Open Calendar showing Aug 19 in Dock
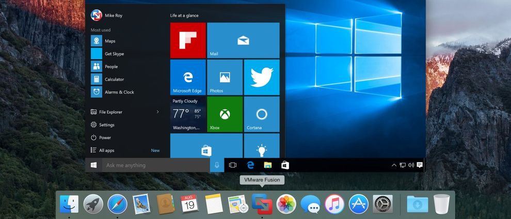This screenshot has height=219, width=511. point(189,204)
